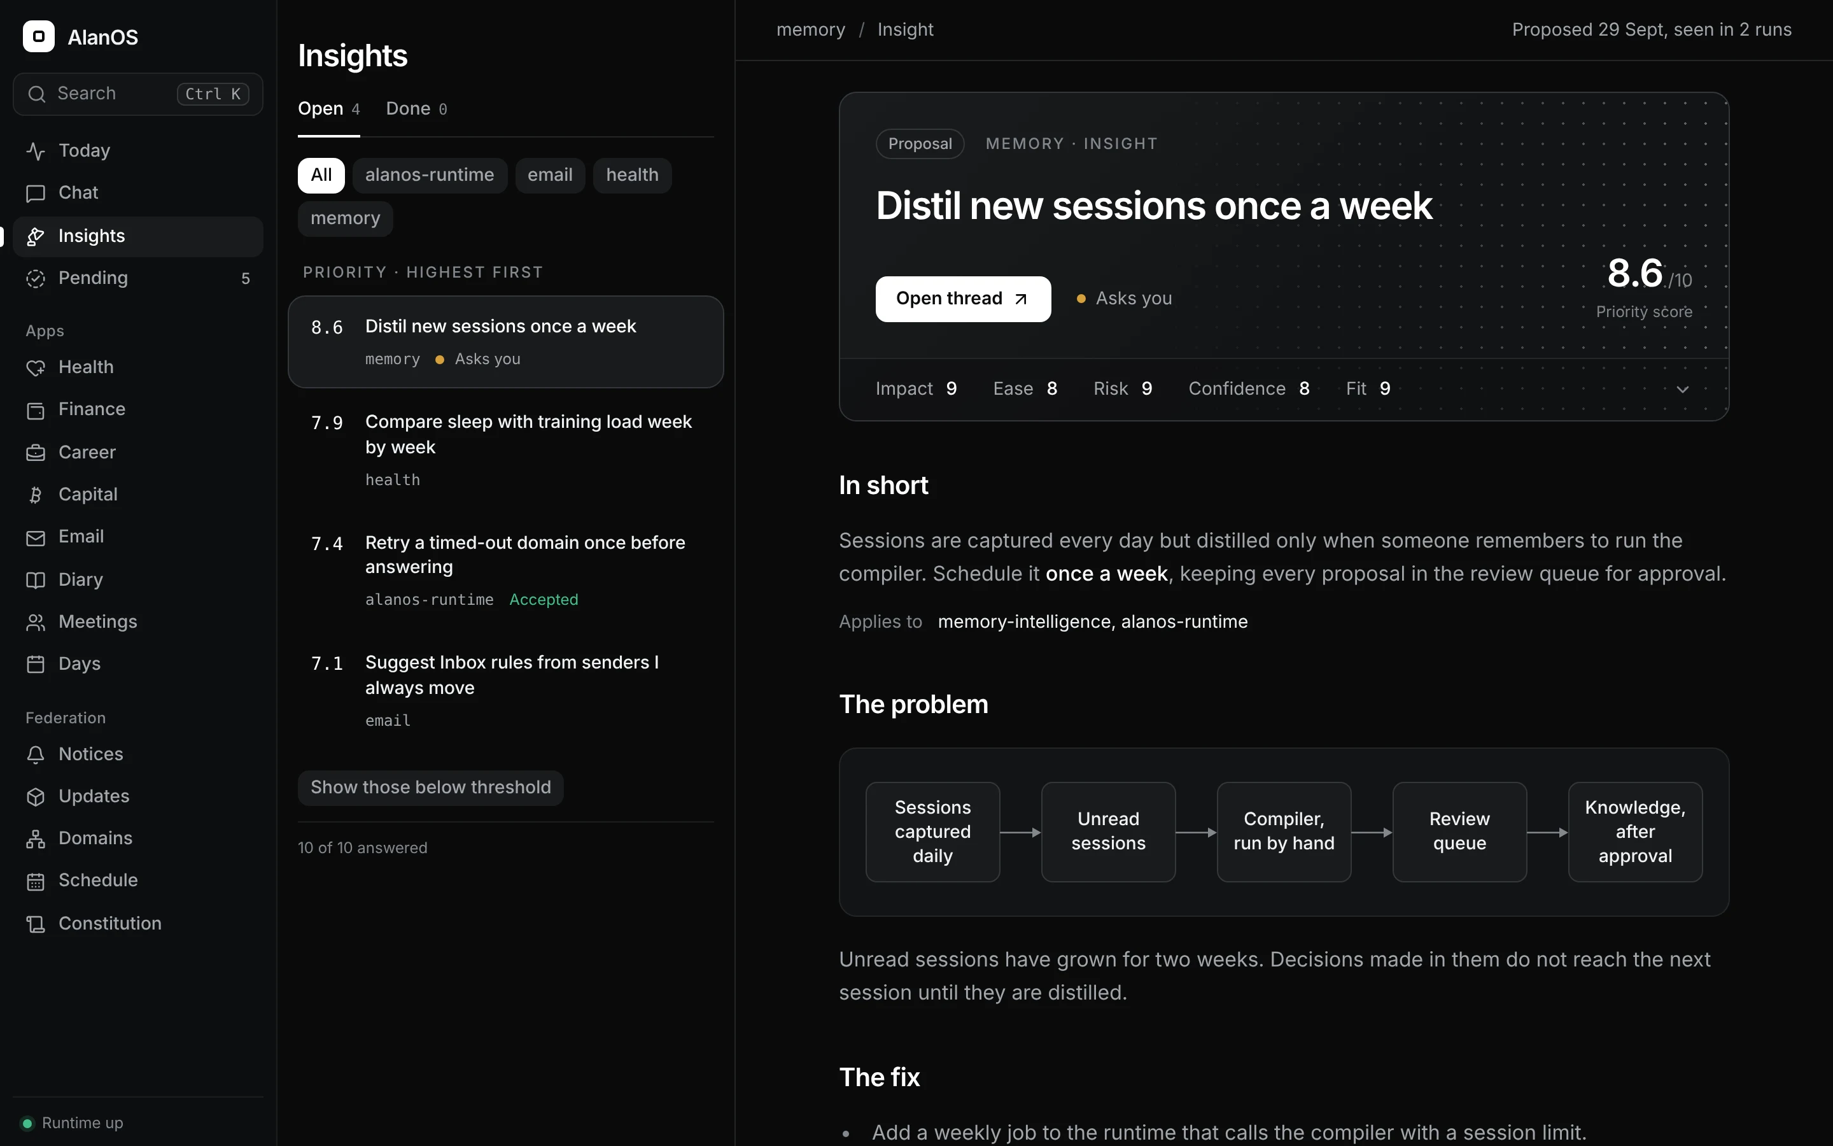Open the Days calendar icon
The height and width of the screenshot is (1146, 1833).
pyautogui.click(x=36, y=664)
